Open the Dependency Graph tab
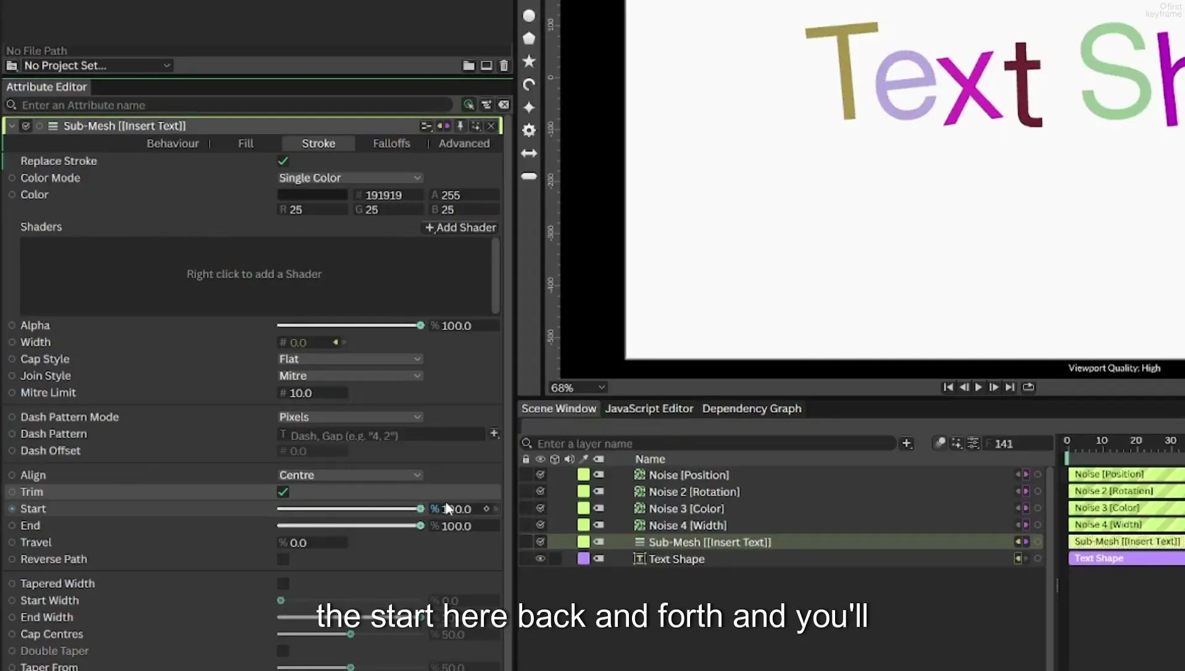Screen dimensions: 1185x671 click(751, 408)
